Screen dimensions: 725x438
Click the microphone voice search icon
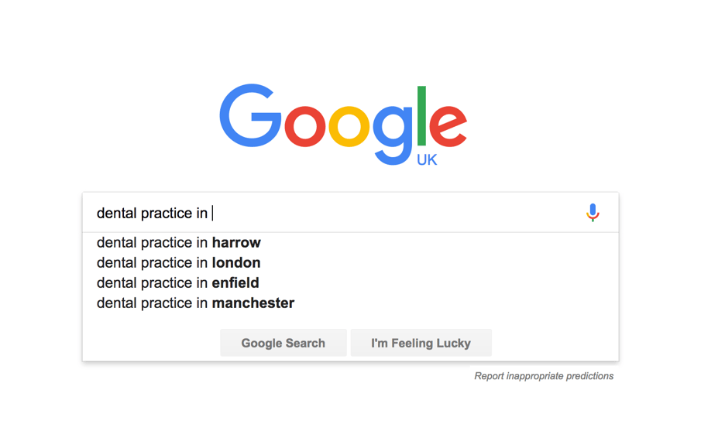[x=593, y=212]
